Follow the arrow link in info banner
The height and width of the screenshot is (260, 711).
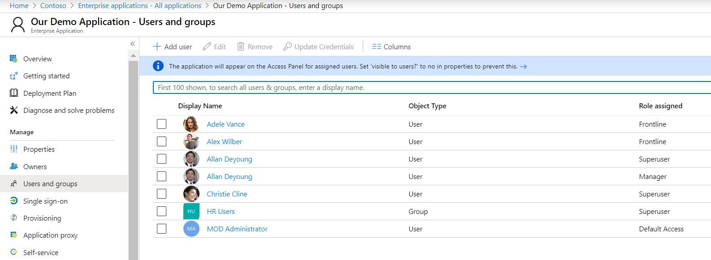point(523,67)
